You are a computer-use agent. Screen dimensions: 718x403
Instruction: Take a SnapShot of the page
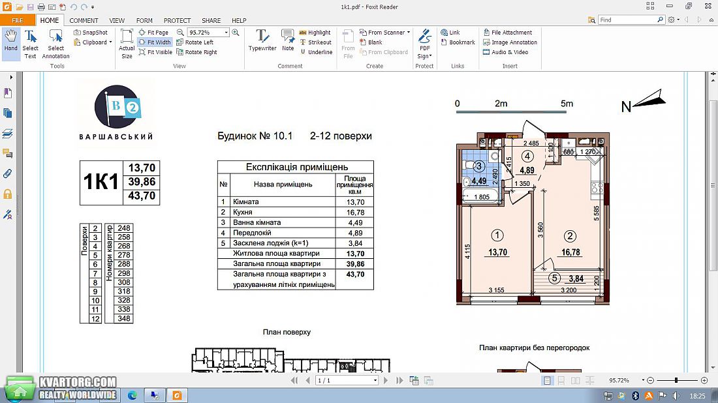coord(91,33)
